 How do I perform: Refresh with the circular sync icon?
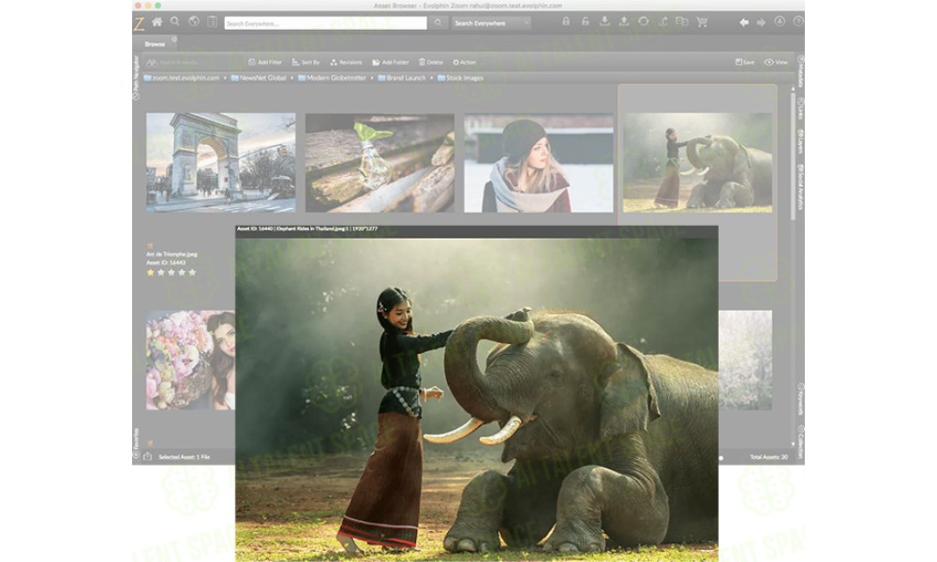(x=644, y=22)
